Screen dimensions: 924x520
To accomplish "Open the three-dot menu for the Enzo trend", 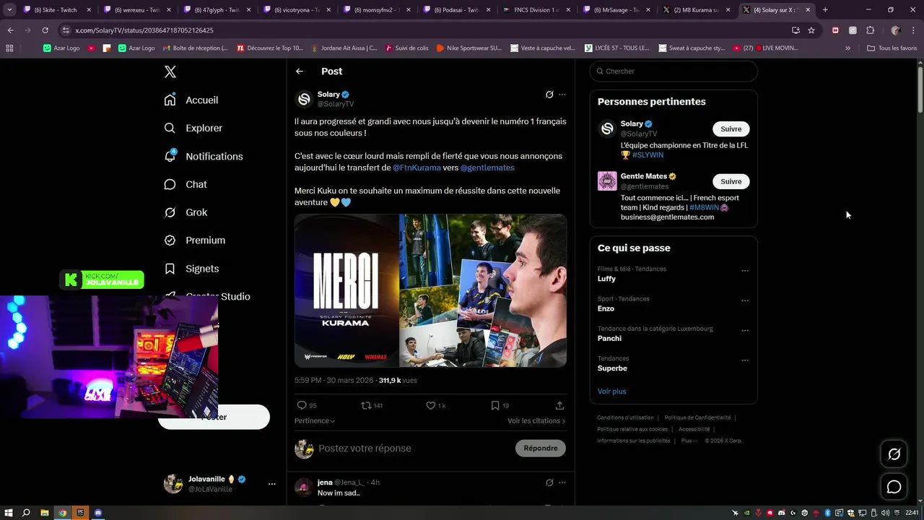I will [x=745, y=300].
